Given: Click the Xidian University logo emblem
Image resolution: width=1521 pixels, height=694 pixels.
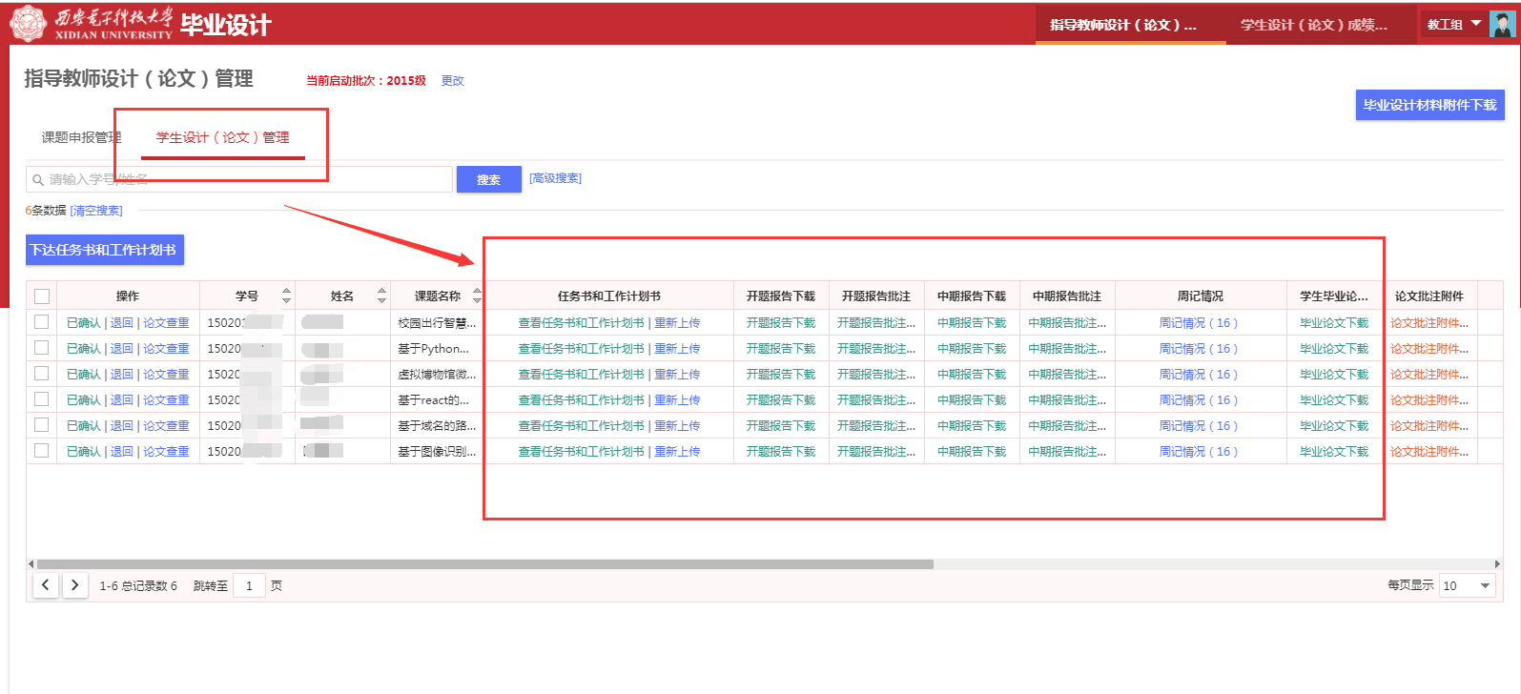Looking at the screenshot, I should point(28,24).
